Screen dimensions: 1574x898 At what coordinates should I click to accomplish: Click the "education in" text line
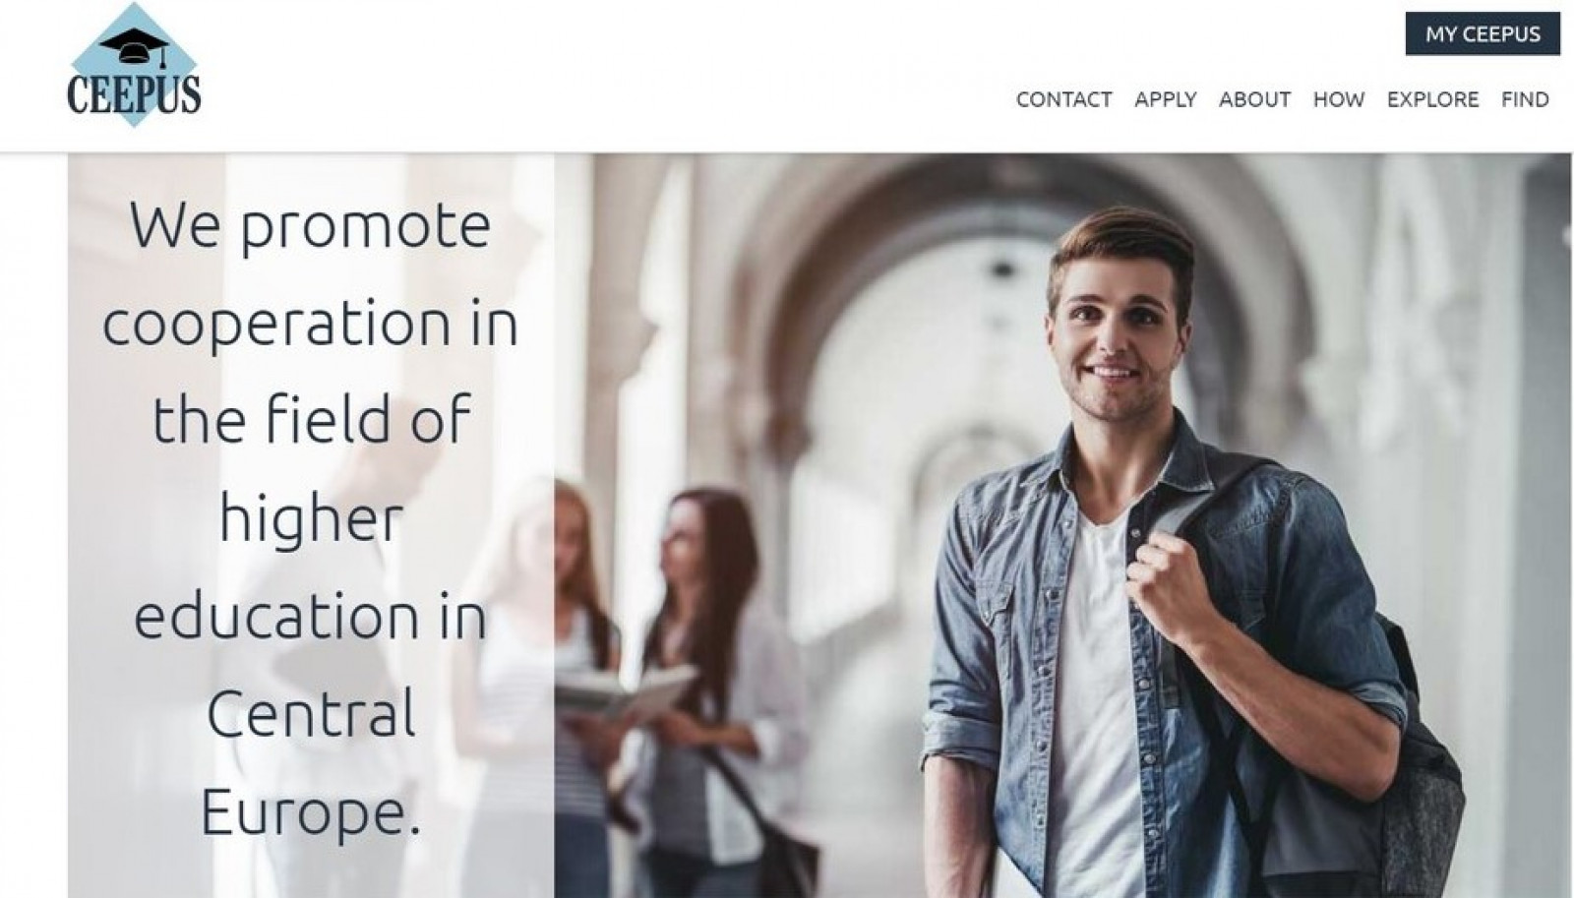click(310, 615)
